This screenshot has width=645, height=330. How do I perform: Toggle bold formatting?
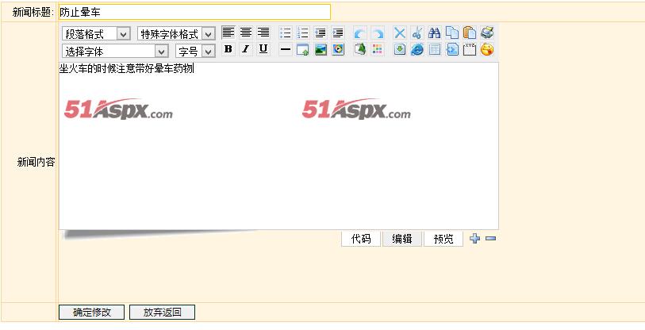coord(228,49)
